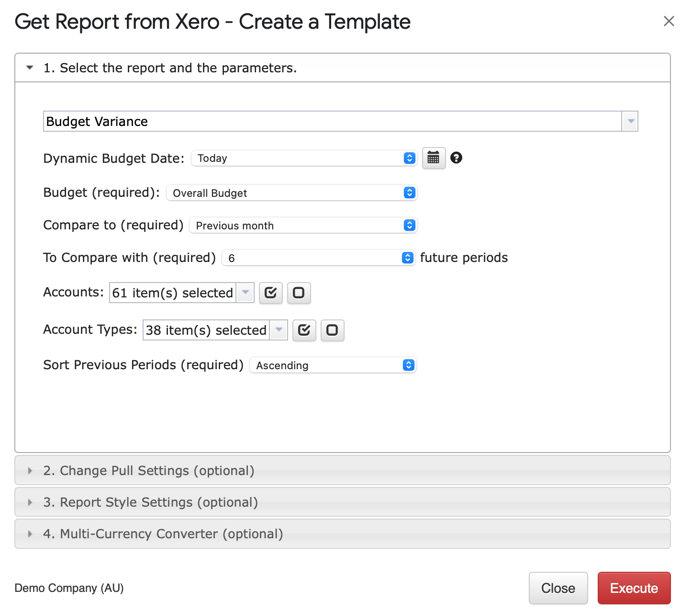The height and width of the screenshot is (612, 692).
Task: Open the Budget Variance report dropdown arrow
Action: pos(630,121)
